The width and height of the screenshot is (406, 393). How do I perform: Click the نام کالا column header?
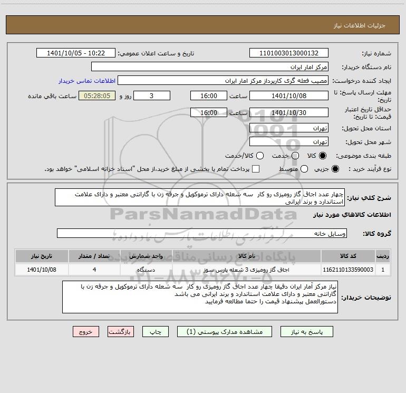(247, 256)
